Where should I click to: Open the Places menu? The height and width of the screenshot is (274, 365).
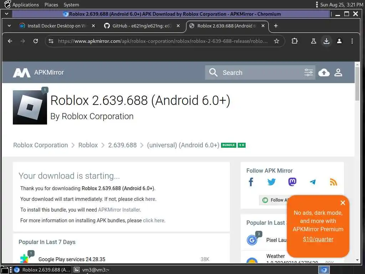(51, 5)
